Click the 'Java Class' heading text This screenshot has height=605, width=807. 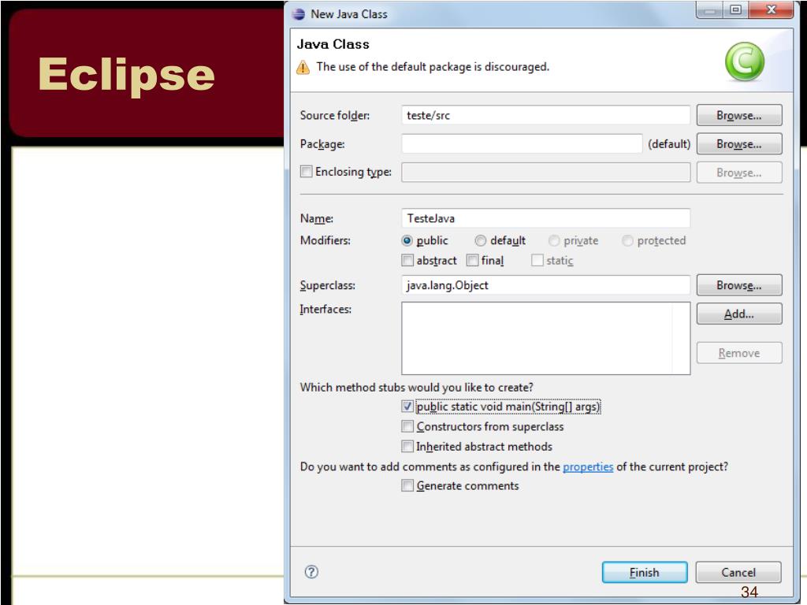pyautogui.click(x=333, y=44)
